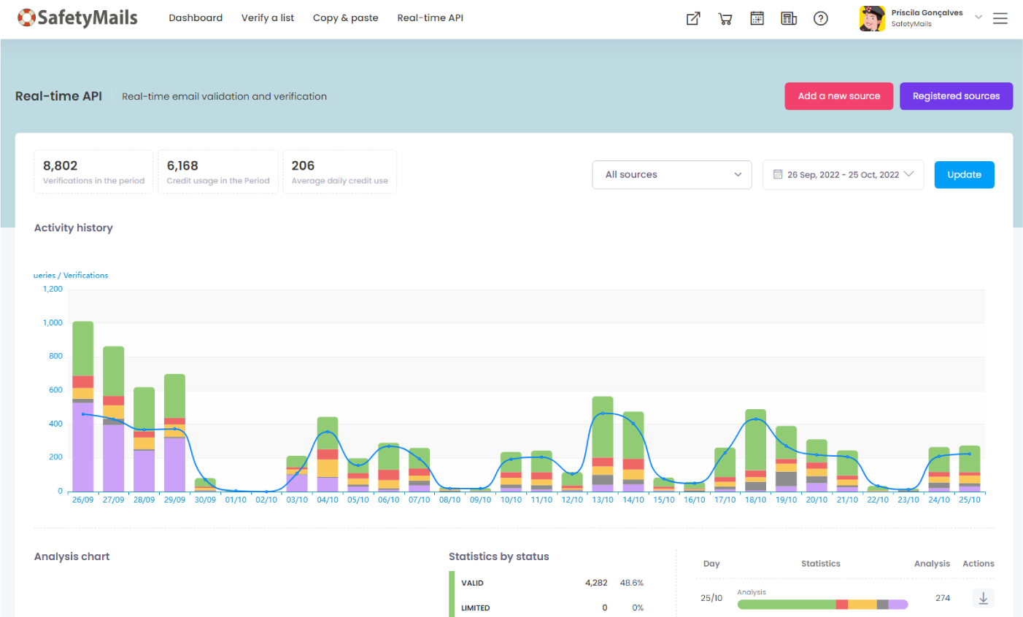Open Verify a list page

(x=268, y=18)
